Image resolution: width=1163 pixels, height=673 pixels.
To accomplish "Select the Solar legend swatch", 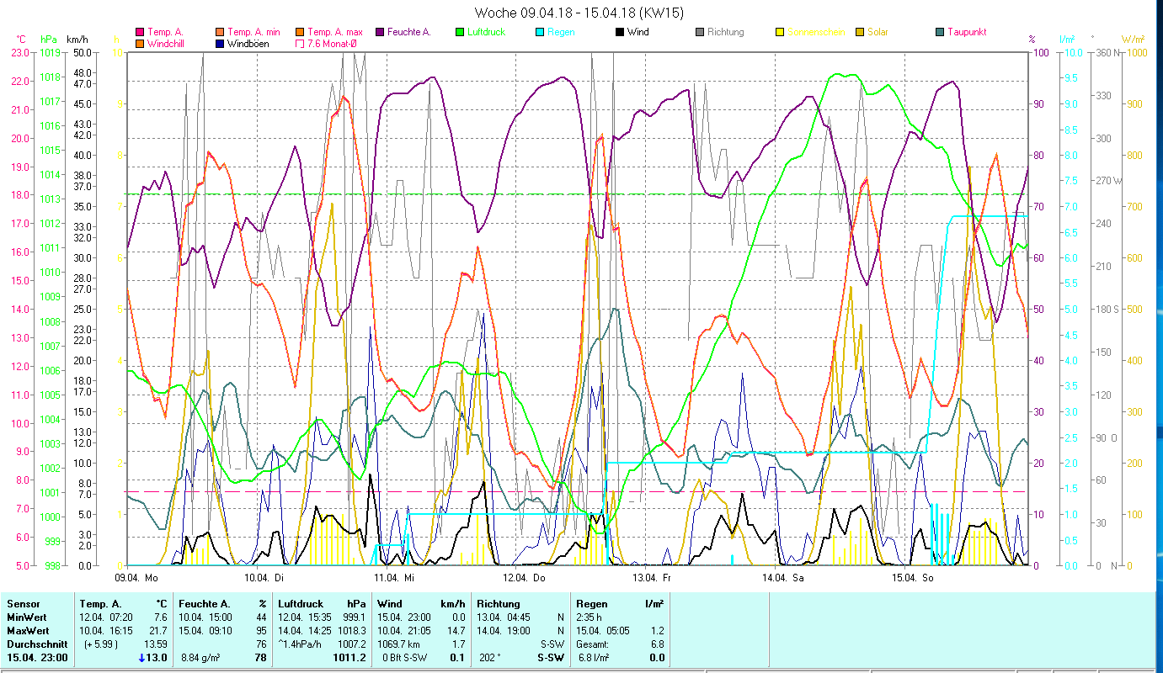I will pyautogui.click(x=860, y=33).
